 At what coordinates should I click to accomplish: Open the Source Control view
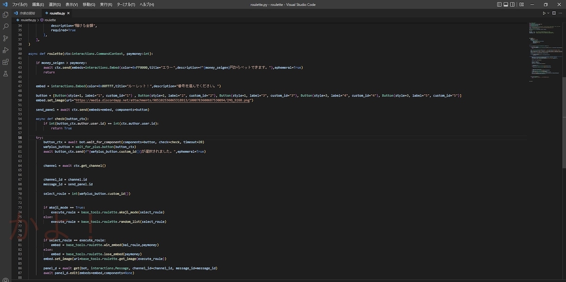click(x=6, y=38)
